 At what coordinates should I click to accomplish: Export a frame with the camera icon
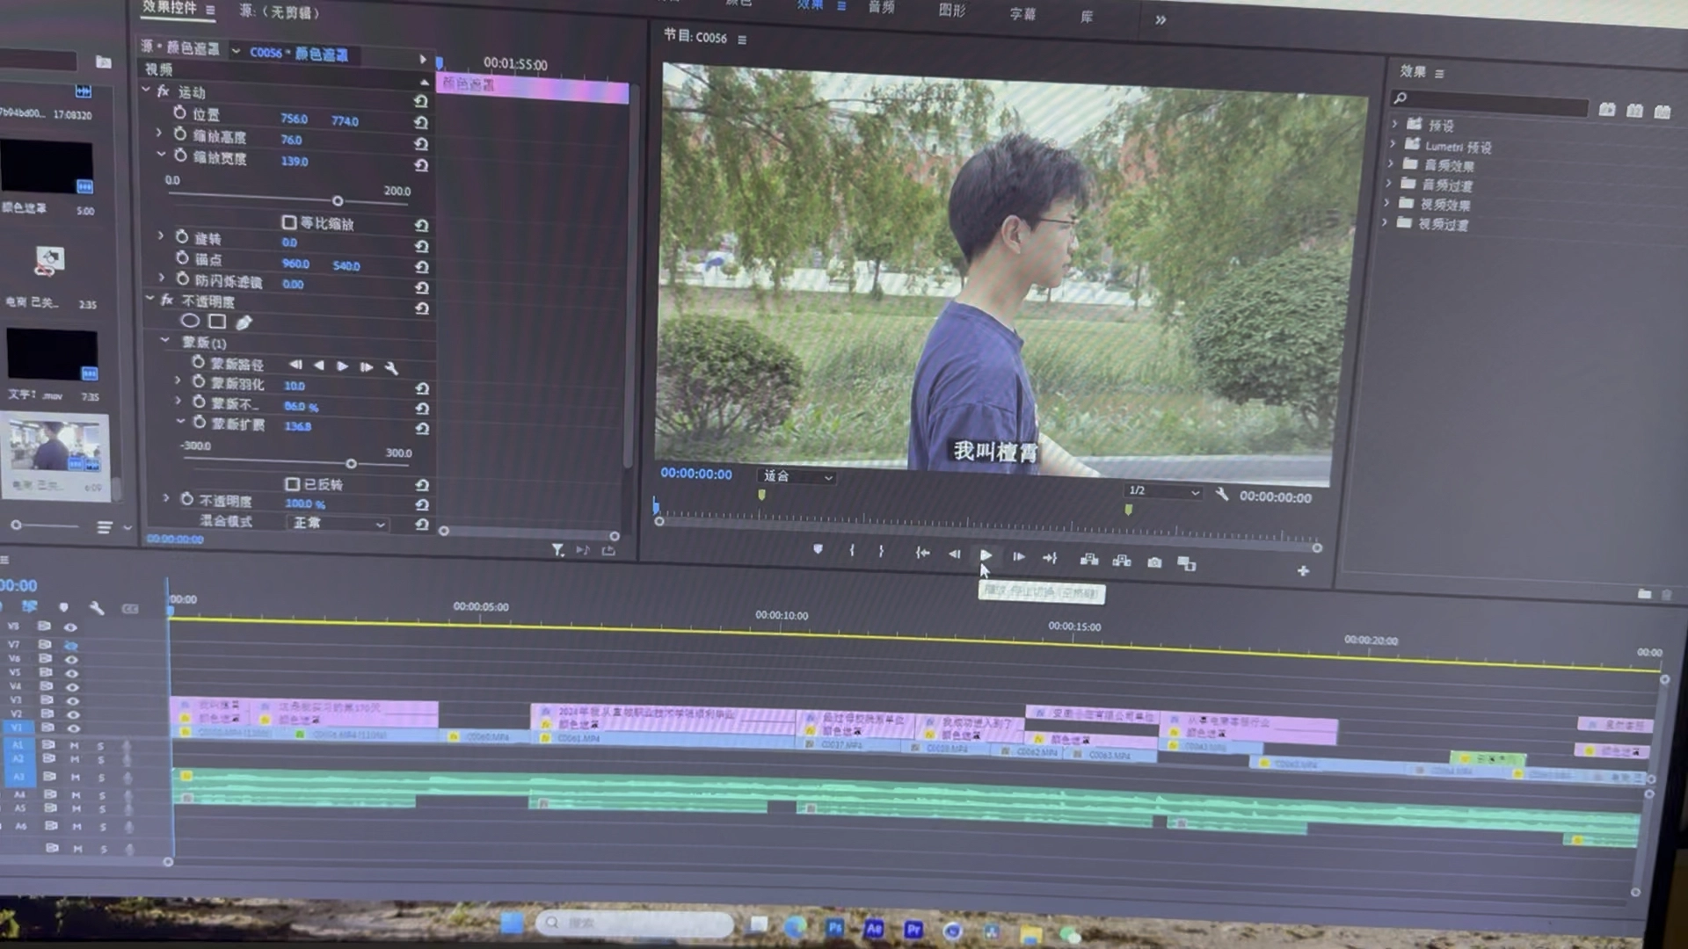[x=1154, y=562]
